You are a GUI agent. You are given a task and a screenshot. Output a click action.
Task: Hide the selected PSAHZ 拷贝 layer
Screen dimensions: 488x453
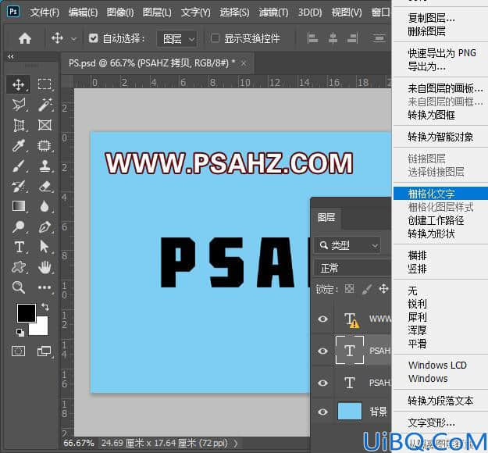(322, 351)
